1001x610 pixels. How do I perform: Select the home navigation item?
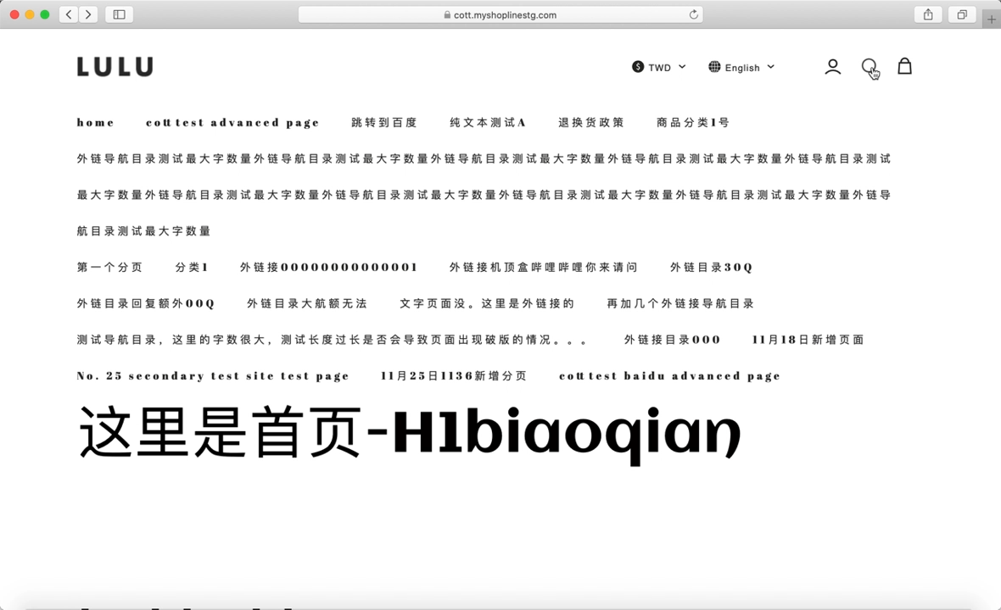tap(95, 123)
